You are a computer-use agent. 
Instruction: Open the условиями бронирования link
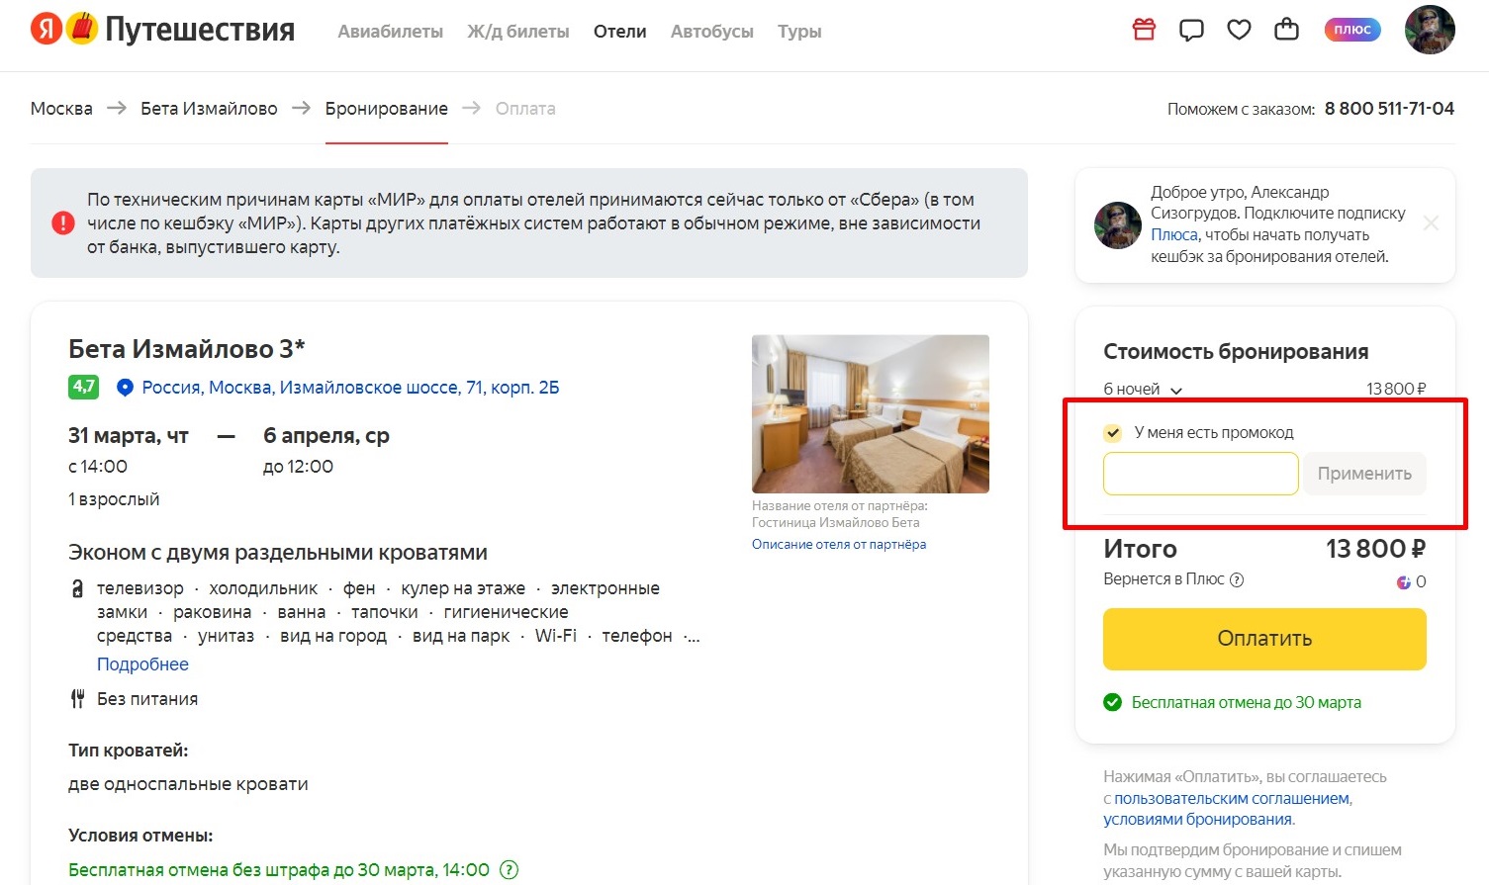[x=1198, y=820]
